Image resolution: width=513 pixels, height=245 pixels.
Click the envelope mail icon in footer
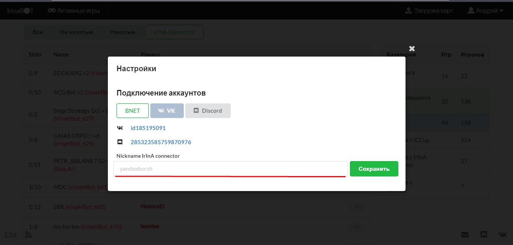coord(465,235)
